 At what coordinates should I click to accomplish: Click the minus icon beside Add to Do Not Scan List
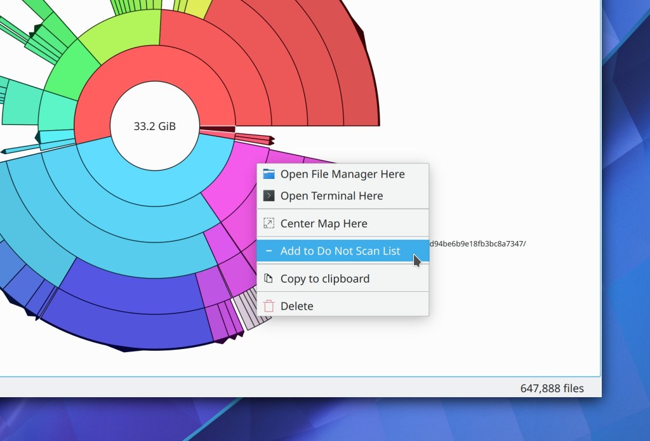click(269, 251)
